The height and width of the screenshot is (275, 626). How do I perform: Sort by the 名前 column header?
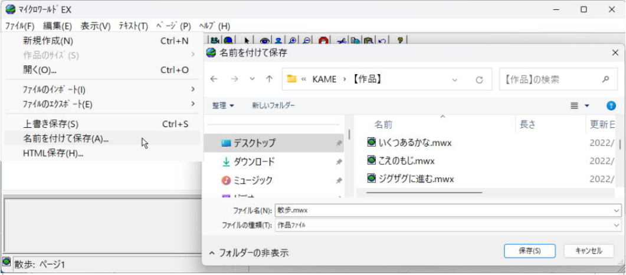(436, 125)
